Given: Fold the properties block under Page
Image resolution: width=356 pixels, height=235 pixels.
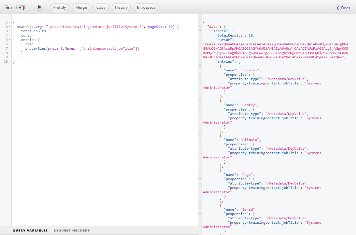Looking at the screenshot, I should click(x=200, y=179).
